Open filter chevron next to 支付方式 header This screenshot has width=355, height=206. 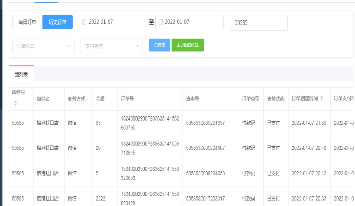87,99
